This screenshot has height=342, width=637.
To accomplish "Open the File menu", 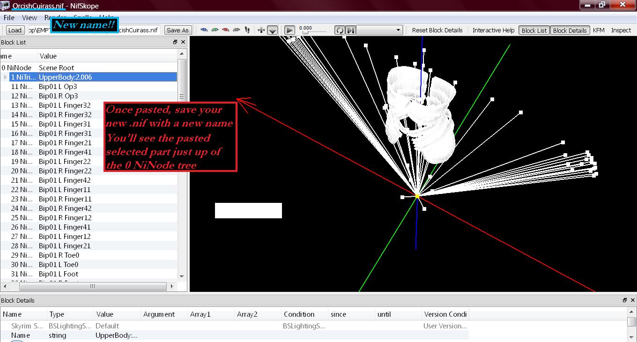I will pyautogui.click(x=9, y=18).
